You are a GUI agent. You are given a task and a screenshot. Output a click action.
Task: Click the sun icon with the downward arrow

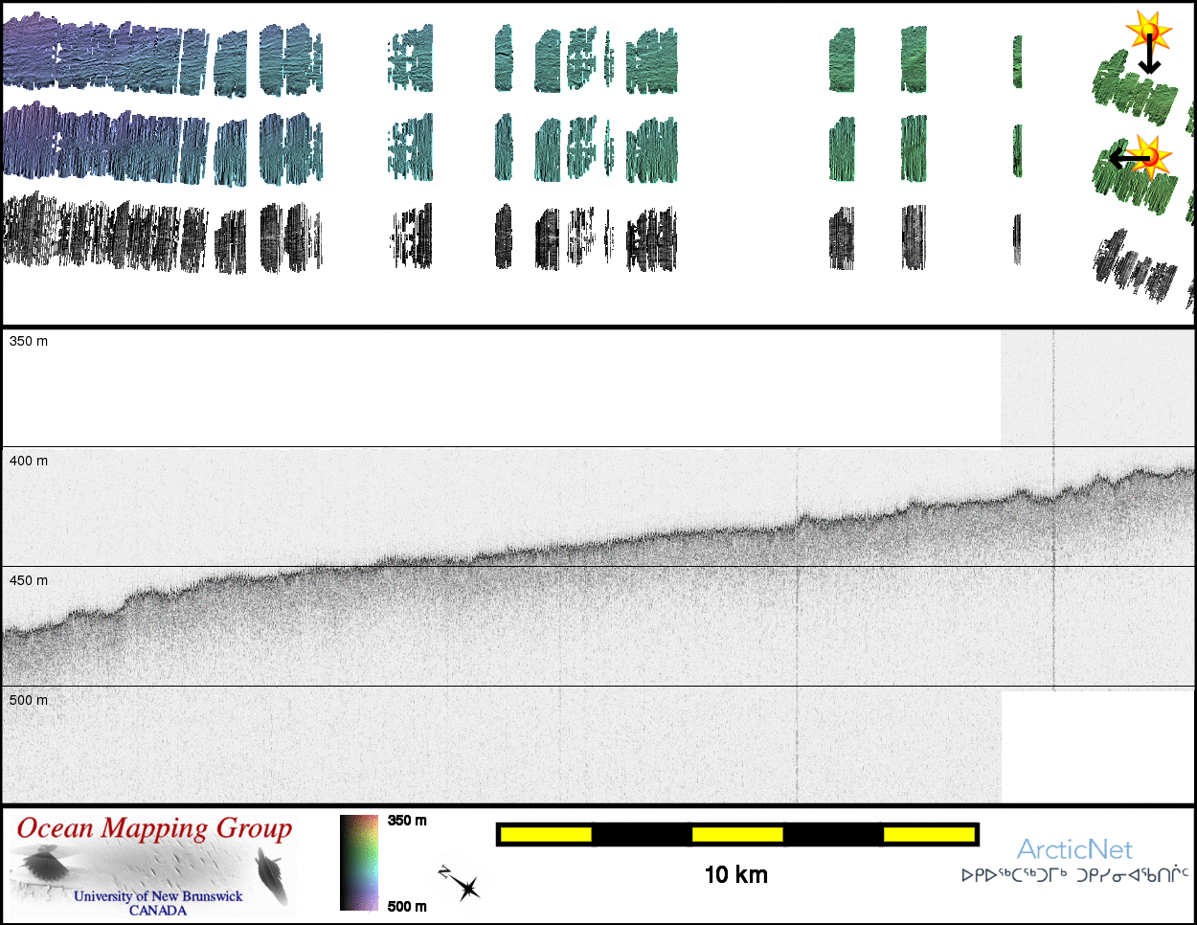[1149, 34]
